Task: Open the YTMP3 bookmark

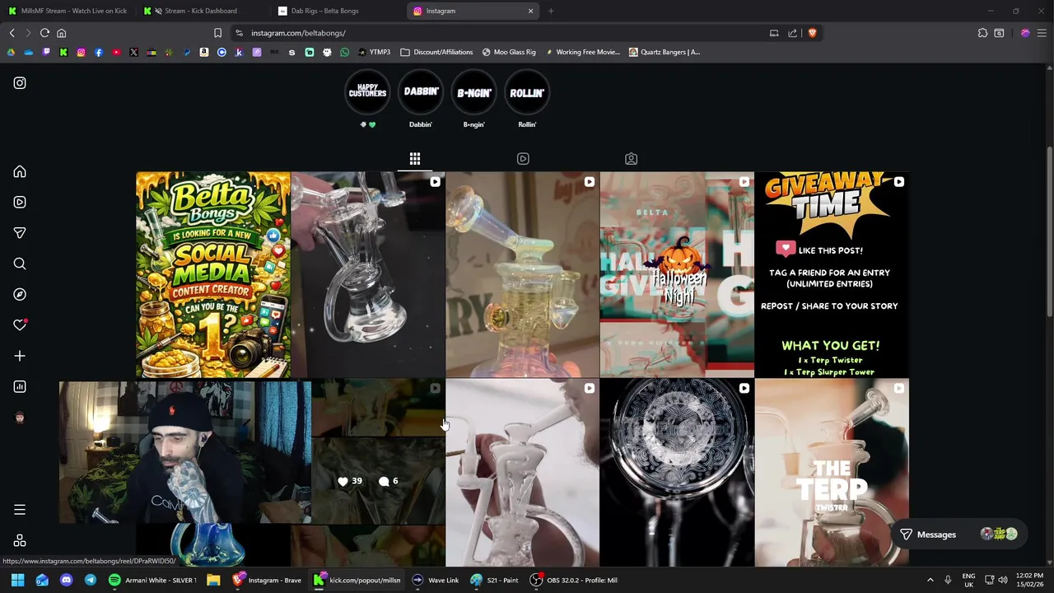Action: (x=374, y=52)
